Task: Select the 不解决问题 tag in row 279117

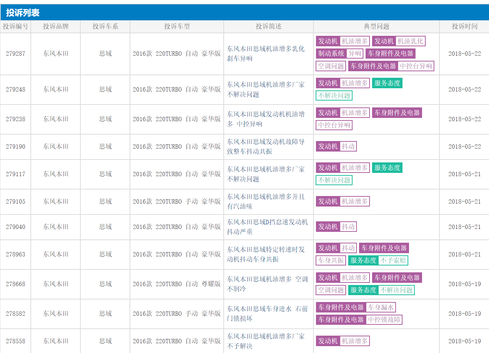Action: tap(334, 180)
